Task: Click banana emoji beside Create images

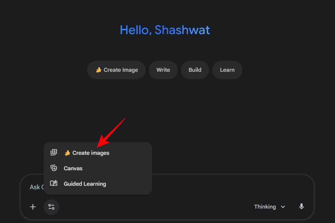Action: pos(67,153)
